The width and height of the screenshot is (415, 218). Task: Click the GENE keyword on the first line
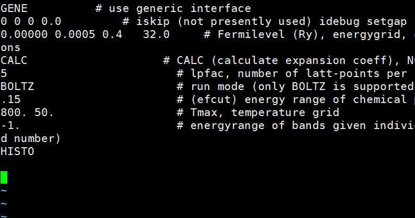click(14, 8)
